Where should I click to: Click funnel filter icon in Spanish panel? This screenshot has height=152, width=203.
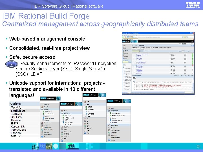tap(111, 120)
